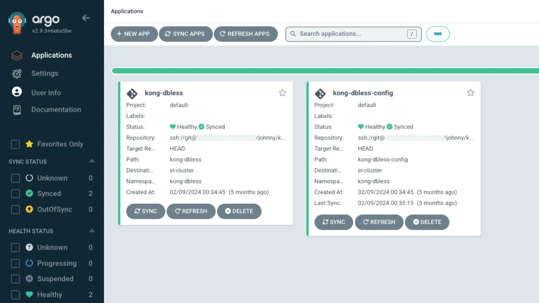Enable the Favorites Only checkbox

pyautogui.click(x=16, y=144)
